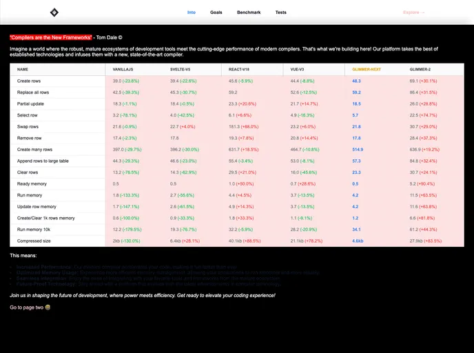Screen dimensions: 474x353
Task: Follow the Go to page two link
Action: [x=30, y=307]
